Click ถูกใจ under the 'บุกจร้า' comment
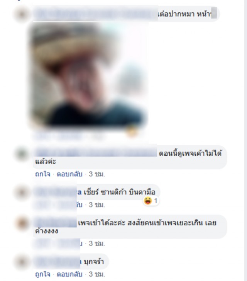 42,274
